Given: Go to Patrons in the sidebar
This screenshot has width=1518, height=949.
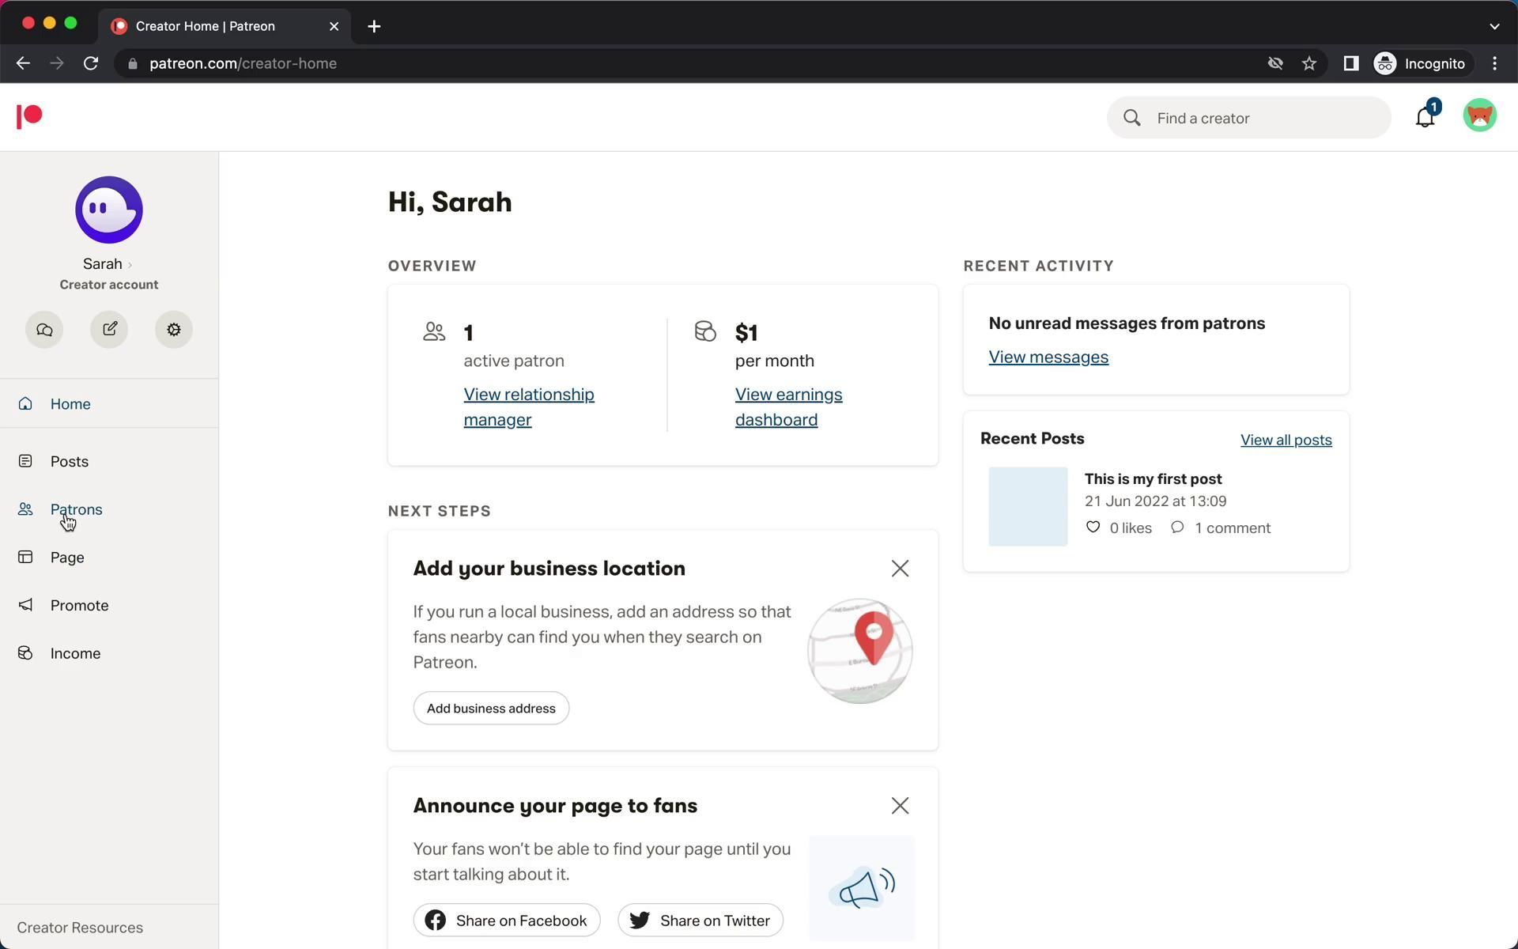Looking at the screenshot, I should coord(76,509).
